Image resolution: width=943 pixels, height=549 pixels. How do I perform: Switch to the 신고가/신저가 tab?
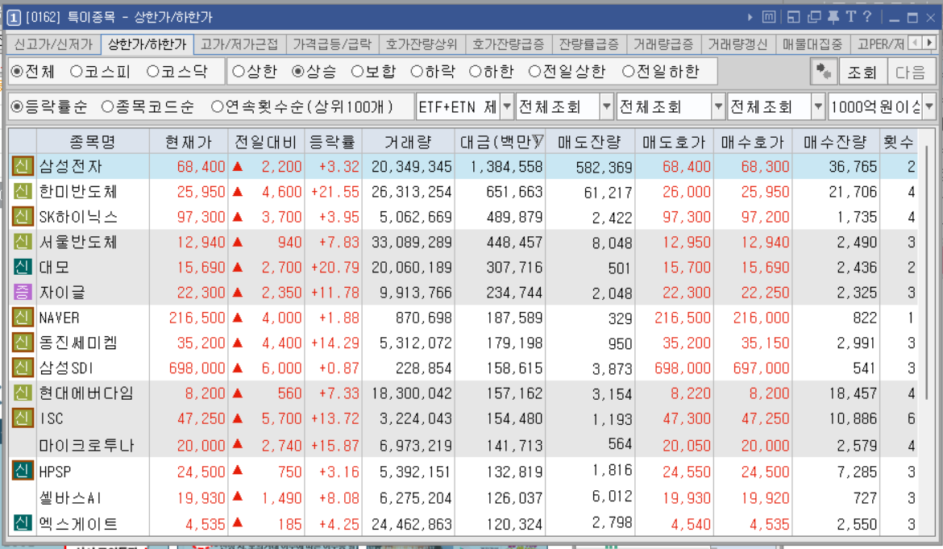53,44
